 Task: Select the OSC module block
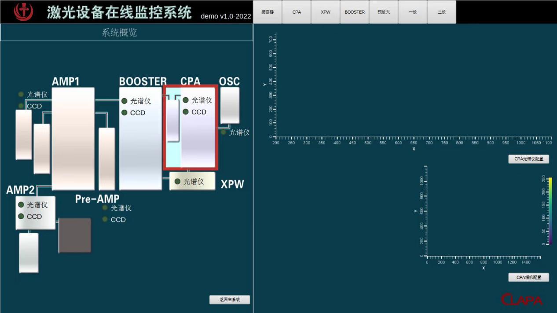[x=230, y=105]
